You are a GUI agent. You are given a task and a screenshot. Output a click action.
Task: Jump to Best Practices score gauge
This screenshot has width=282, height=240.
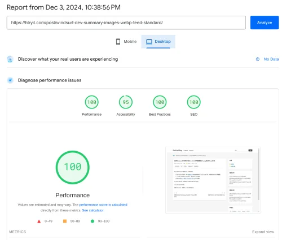[160, 102]
